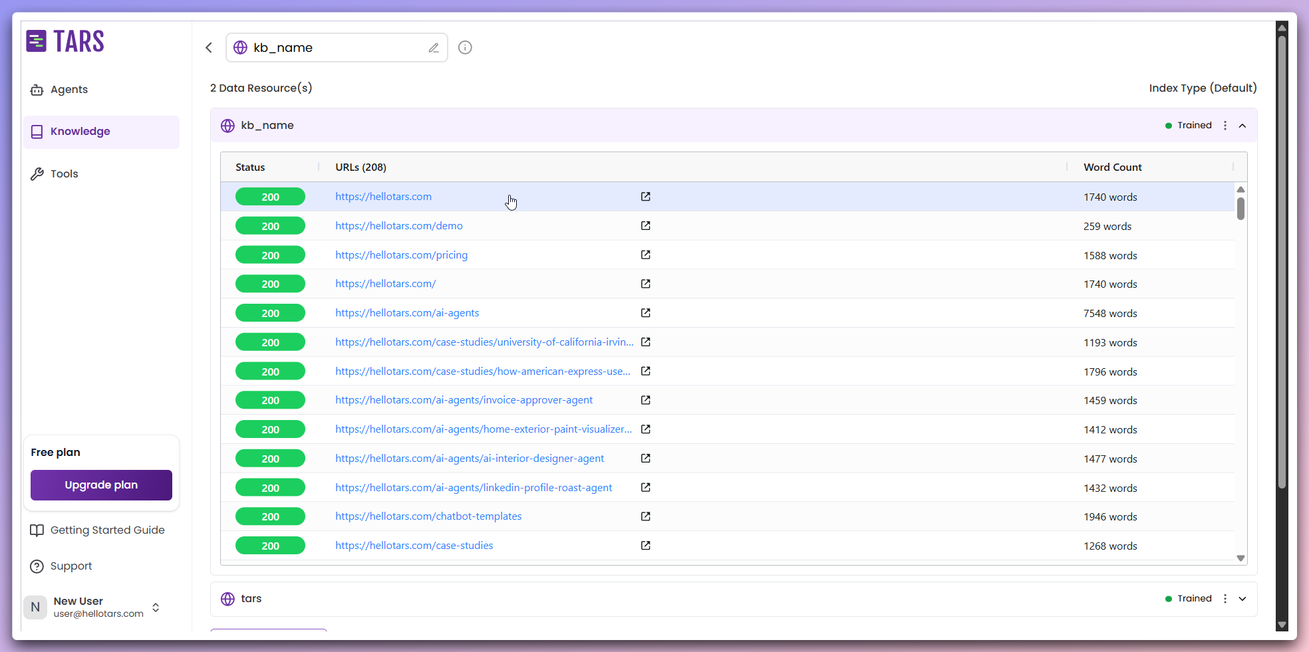Click external-link icon for the ai-agents URL

pos(645,313)
